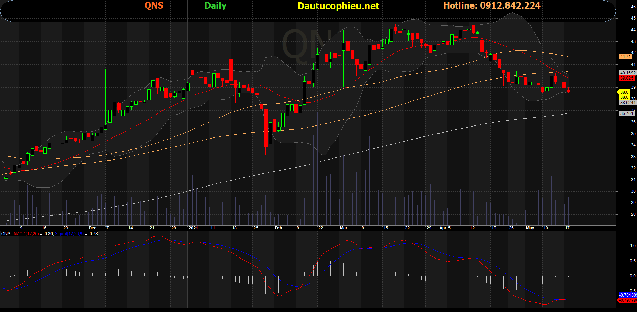Click the 11 date label on time axis

click(213, 228)
